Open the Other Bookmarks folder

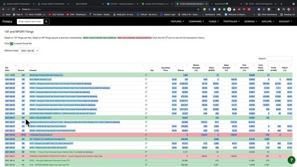point(267,14)
